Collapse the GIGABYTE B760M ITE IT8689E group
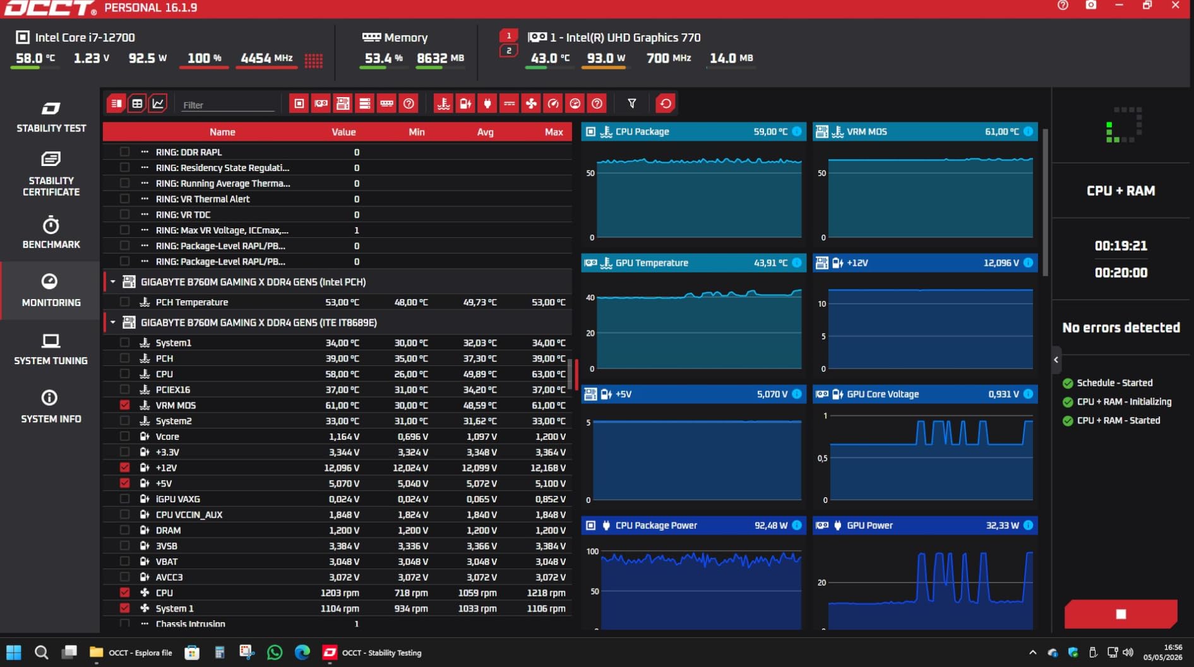1194x667 pixels. (113, 322)
